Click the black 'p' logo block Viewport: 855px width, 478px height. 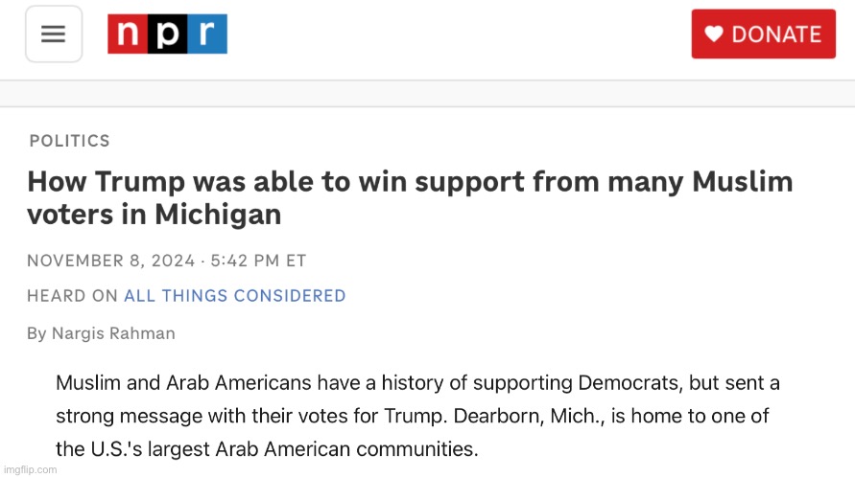167,34
